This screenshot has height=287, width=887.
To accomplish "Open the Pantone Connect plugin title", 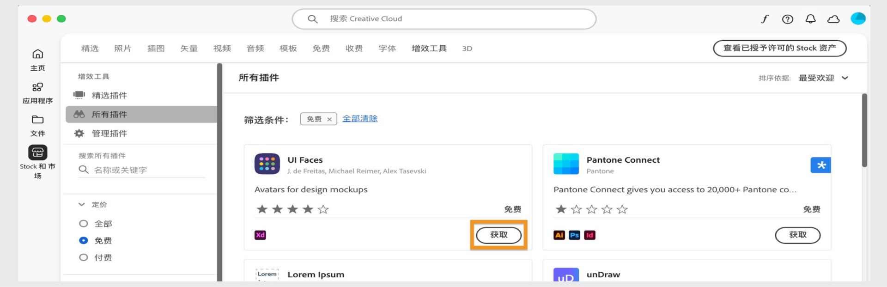I will pos(623,160).
